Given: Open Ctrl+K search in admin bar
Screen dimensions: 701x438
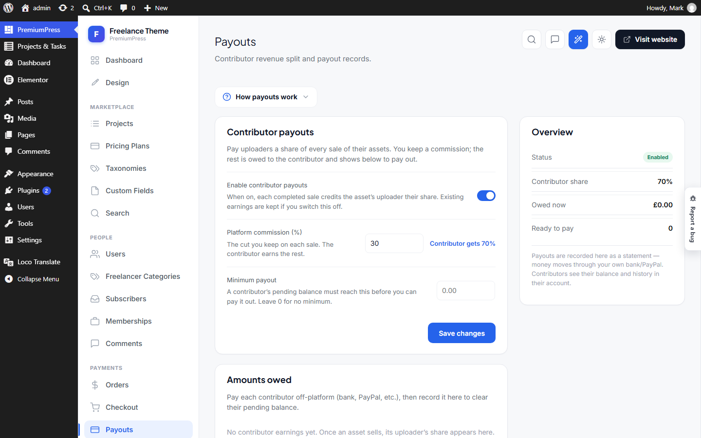Looking at the screenshot, I should (97, 8).
